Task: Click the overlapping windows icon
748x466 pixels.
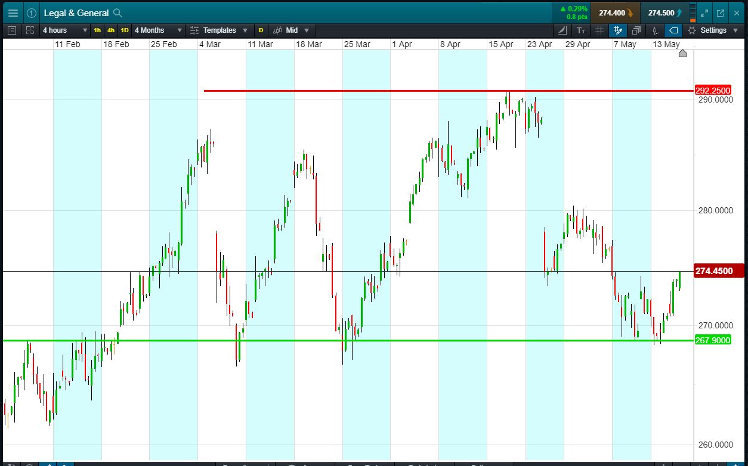Action: pyautogui.click(x=636, y=30)
